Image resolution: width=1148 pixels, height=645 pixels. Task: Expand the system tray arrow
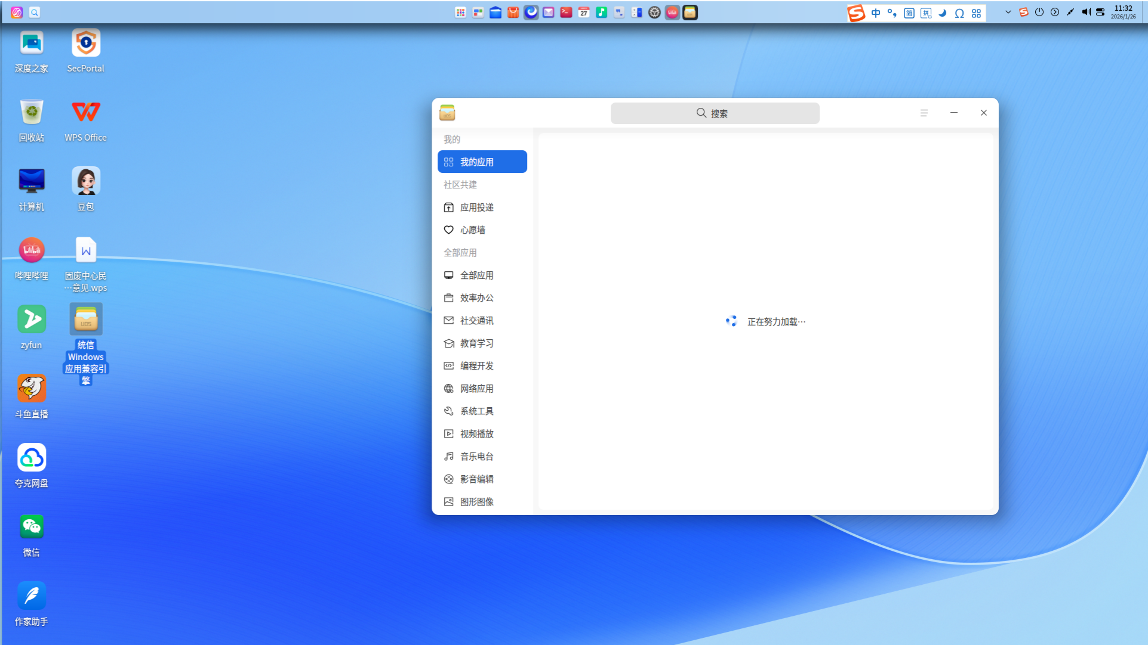pos(1008,12)
